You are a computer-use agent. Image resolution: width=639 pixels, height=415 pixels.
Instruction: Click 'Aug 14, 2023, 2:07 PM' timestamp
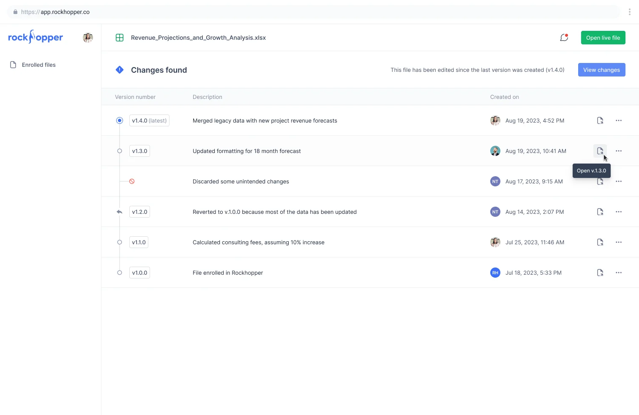pos(535,212)
